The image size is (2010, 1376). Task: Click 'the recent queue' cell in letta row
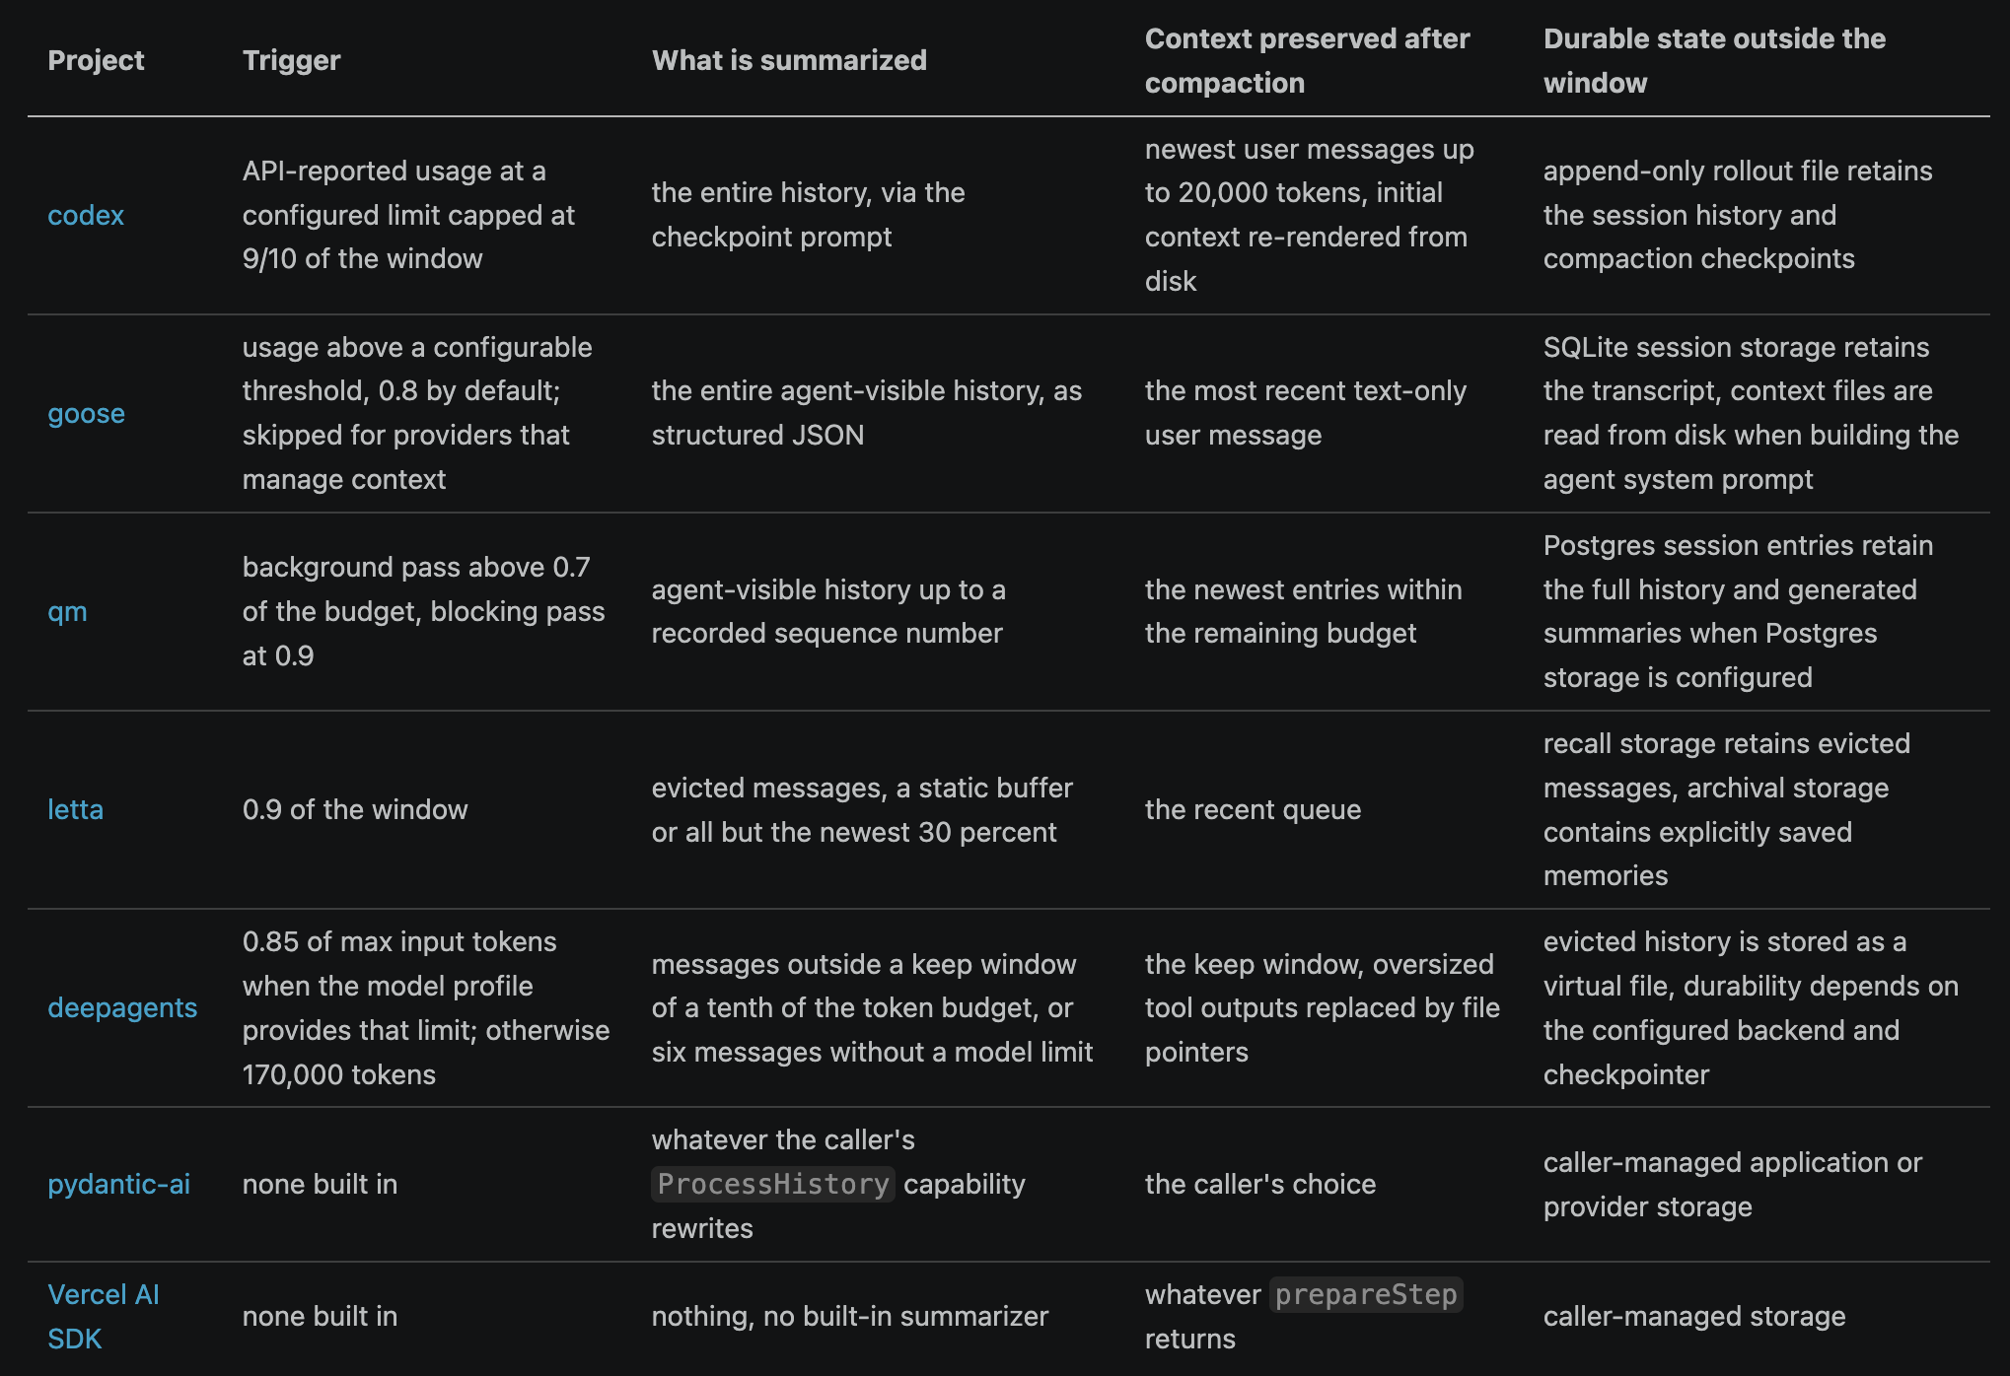[x=1253, y=809]
